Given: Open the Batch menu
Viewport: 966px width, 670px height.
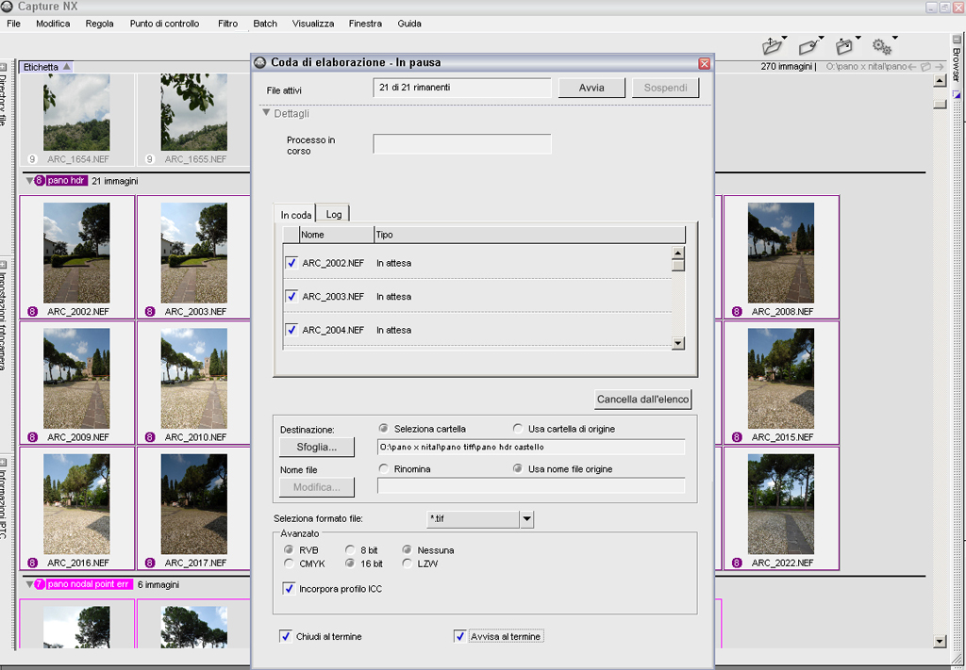Looking at the screenshot, I should (265, 24).
